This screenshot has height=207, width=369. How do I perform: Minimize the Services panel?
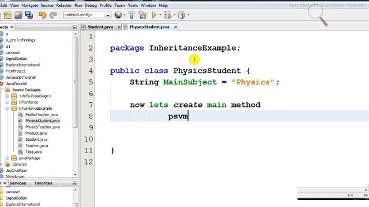tap(74, 183)
